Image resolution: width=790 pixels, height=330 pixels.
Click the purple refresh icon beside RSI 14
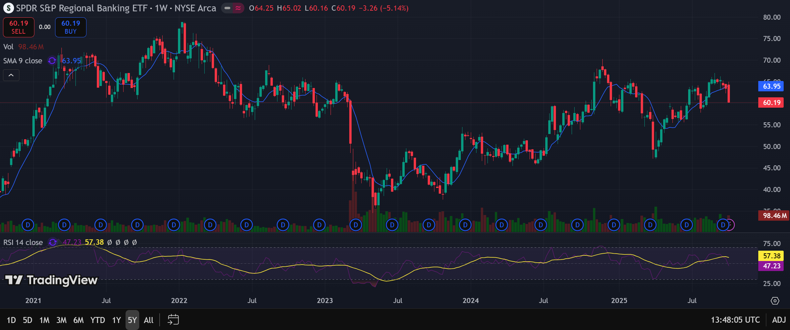pos(52,242)
